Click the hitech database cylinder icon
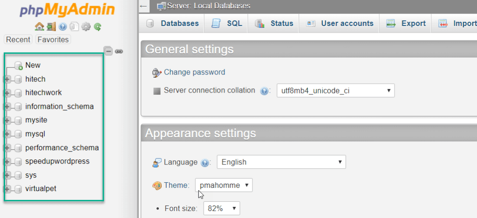 pyautogui.click(x=18, y=79)
